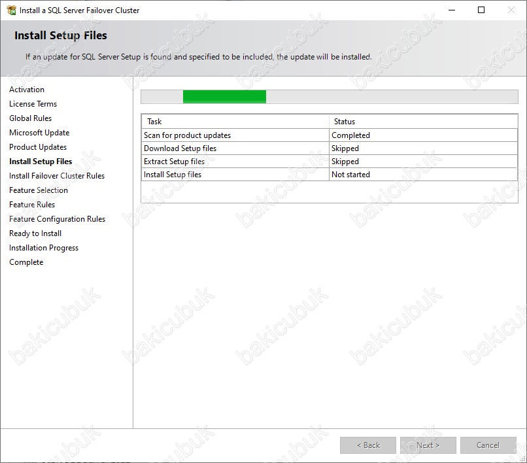
Task: Select the Scan for product updates row
Action: click(x=330, y=135)
